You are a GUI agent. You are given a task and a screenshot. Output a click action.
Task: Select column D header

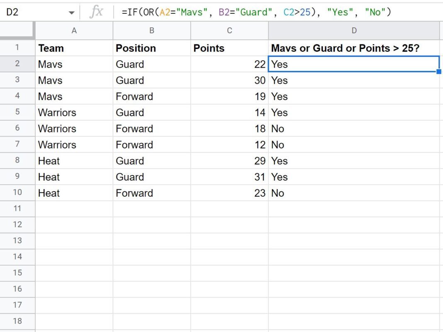coord(354,30)
